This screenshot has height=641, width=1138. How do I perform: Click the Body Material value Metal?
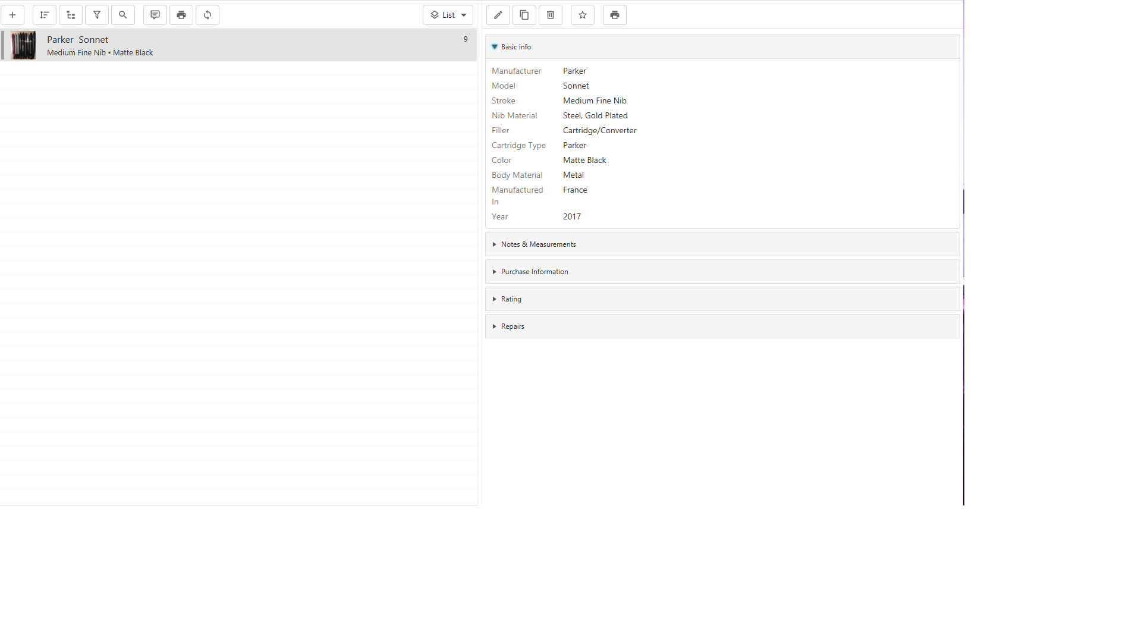[x=573, y=175]
